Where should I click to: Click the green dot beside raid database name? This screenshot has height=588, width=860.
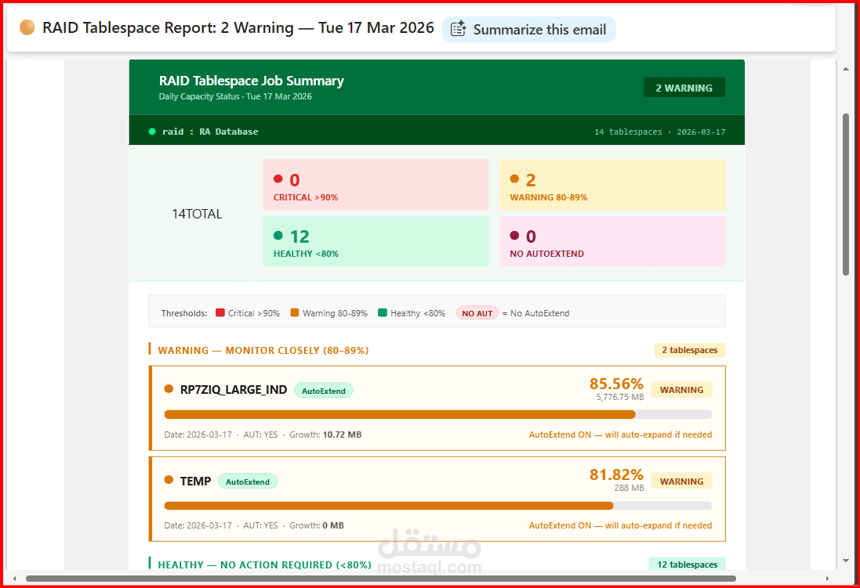(x=152, y=132)
